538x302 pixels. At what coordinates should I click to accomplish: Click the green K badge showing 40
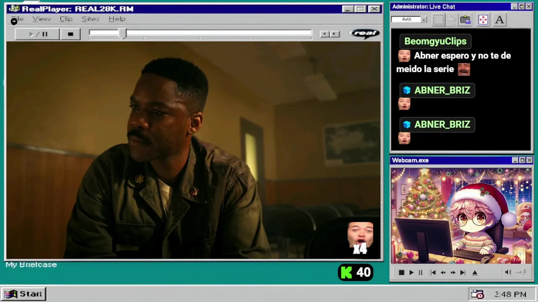tap(356, 273)
